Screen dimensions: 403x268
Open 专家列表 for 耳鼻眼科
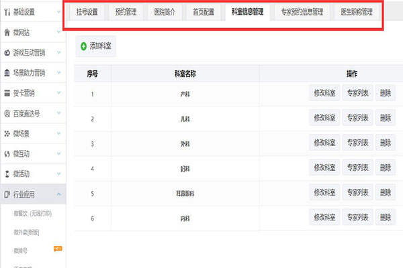click(x=357, y=192)
